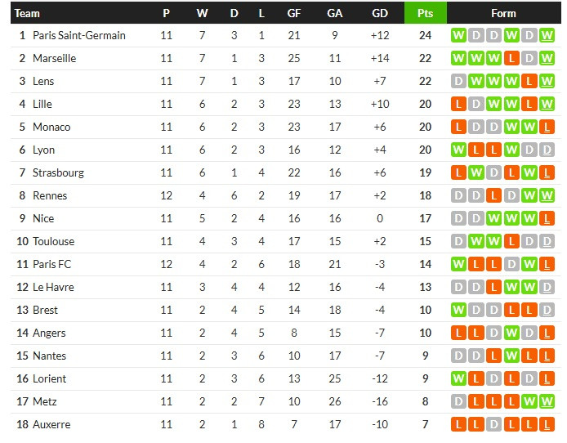This screenshot has width=567, height=443.
Task: Click the Team column header
Action: click(x=28, y=13)
